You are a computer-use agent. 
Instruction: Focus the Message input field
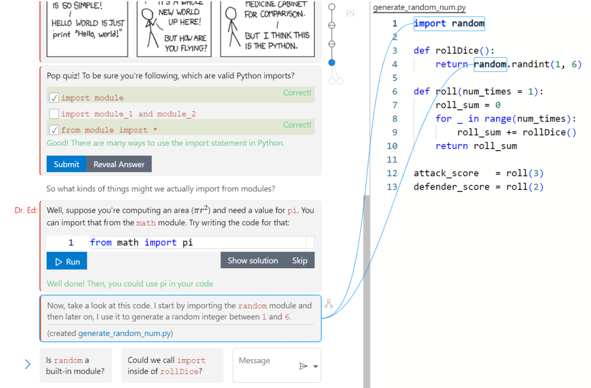[265, 361]
